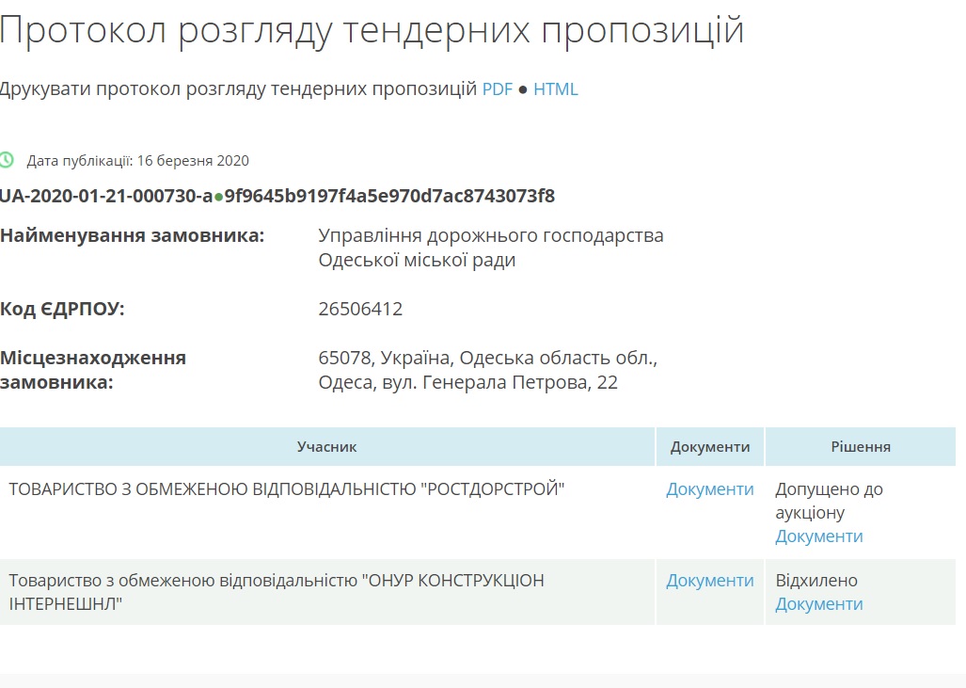Click customer name Управління дорожнього господарства
966x688 pixels.
pos(490,235)
